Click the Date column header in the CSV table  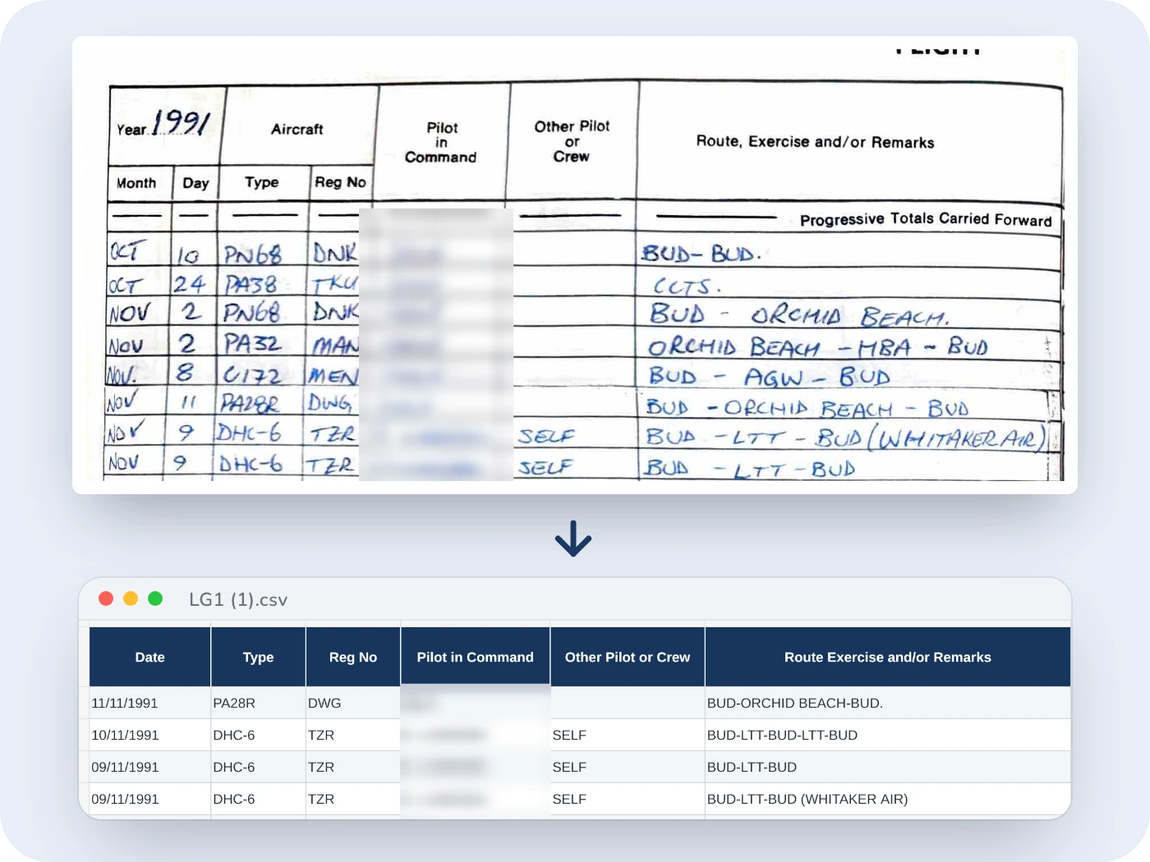[150, 657]
